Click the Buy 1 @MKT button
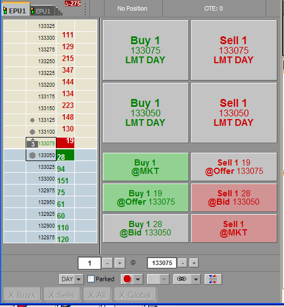The image size is (284, 307). click(x=145, y=167)
